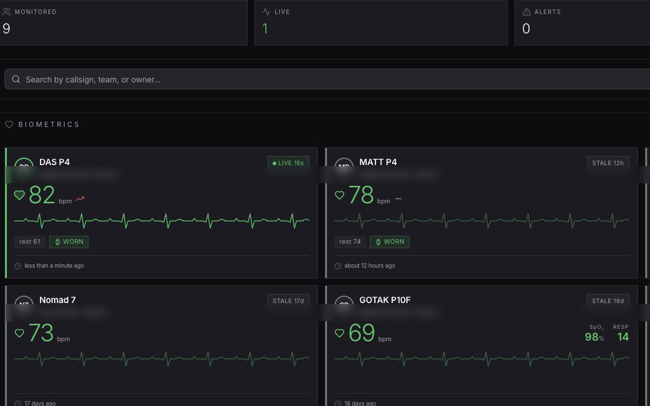This screenshot has height=406, width=650.
Task: Click the rising trend arrow on DAS P4
Action: (80, 199)
